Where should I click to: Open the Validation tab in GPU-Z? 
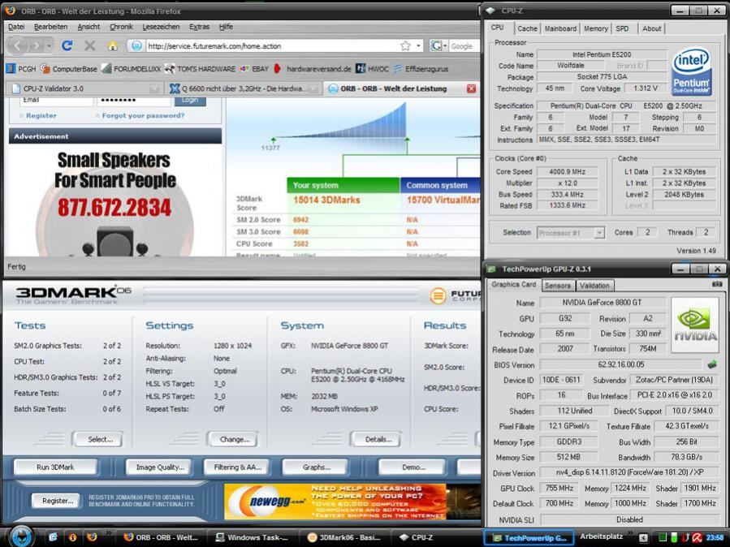(x=594, y=286)
